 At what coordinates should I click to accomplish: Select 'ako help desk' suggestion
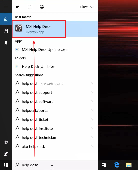pos(55,147)
